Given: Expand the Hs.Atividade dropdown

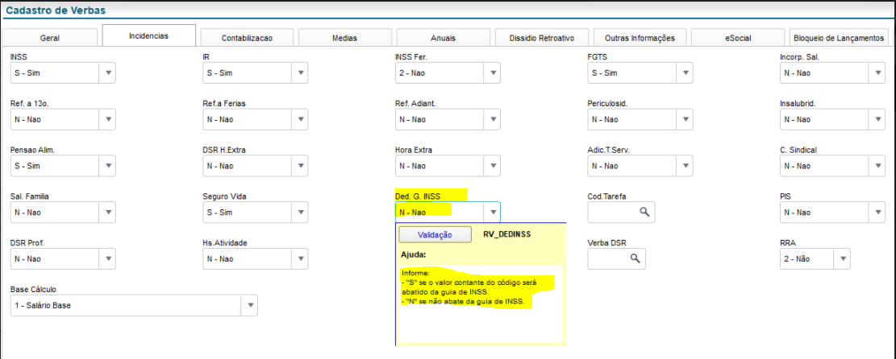Looking at the screenshot, I should 300,258.
